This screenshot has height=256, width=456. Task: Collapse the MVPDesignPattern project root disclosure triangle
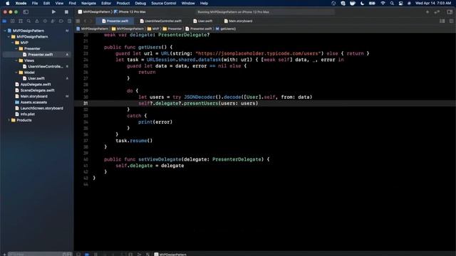5,31
